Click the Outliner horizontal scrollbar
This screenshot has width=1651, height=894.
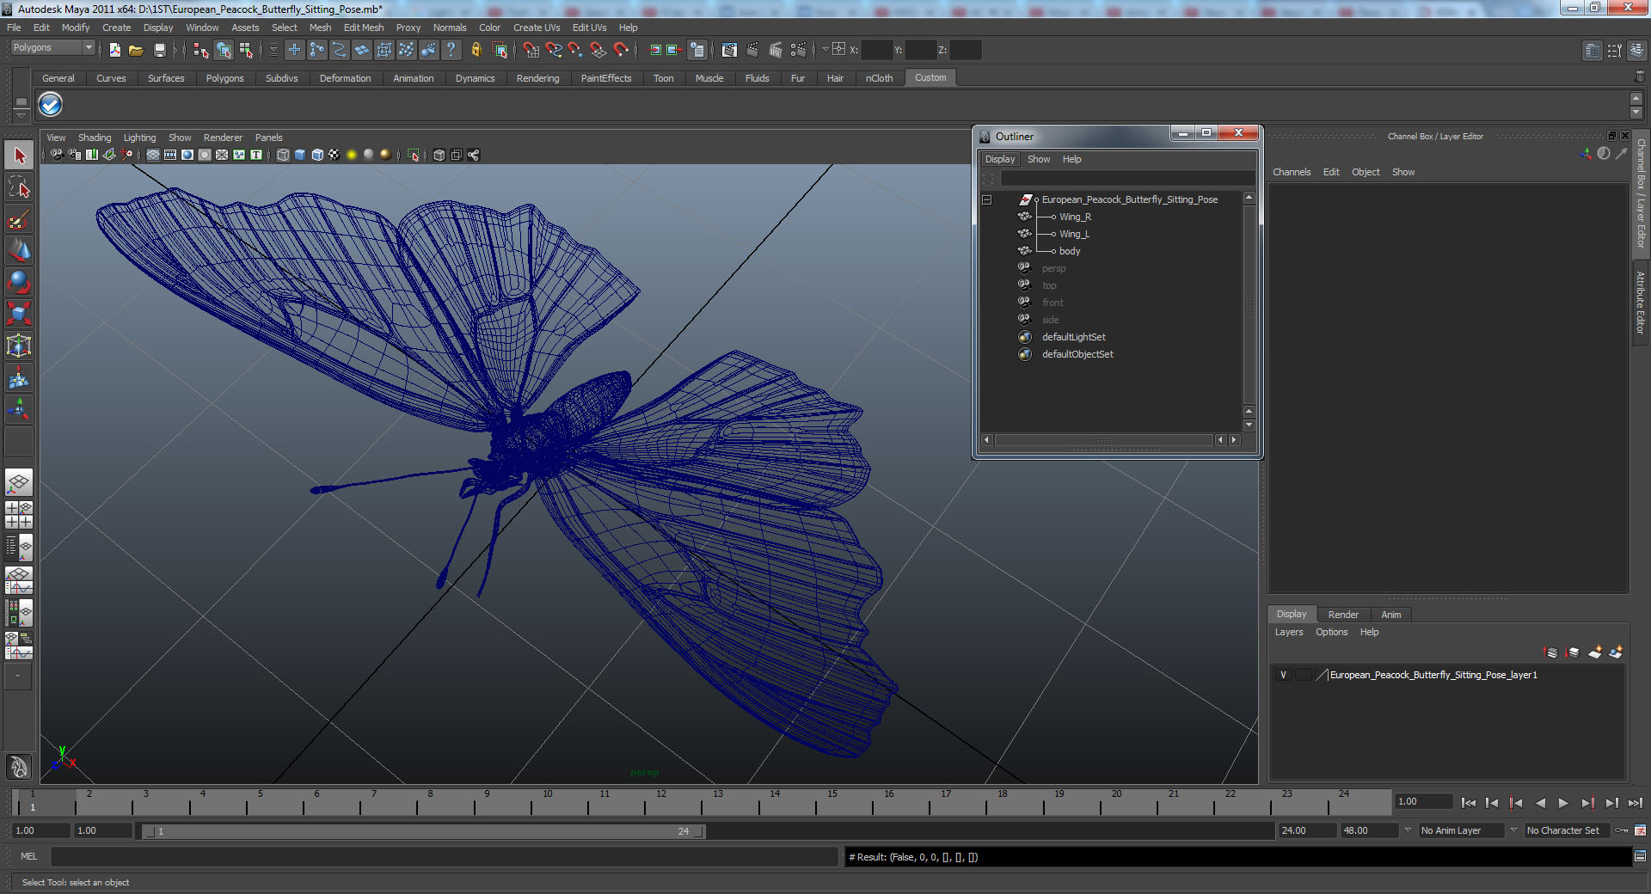pyautogui.click(x=1104, y=440)
